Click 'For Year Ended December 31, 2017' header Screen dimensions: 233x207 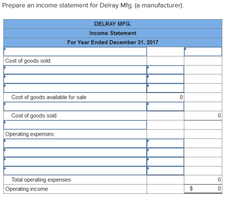click(x=113, y=42)
